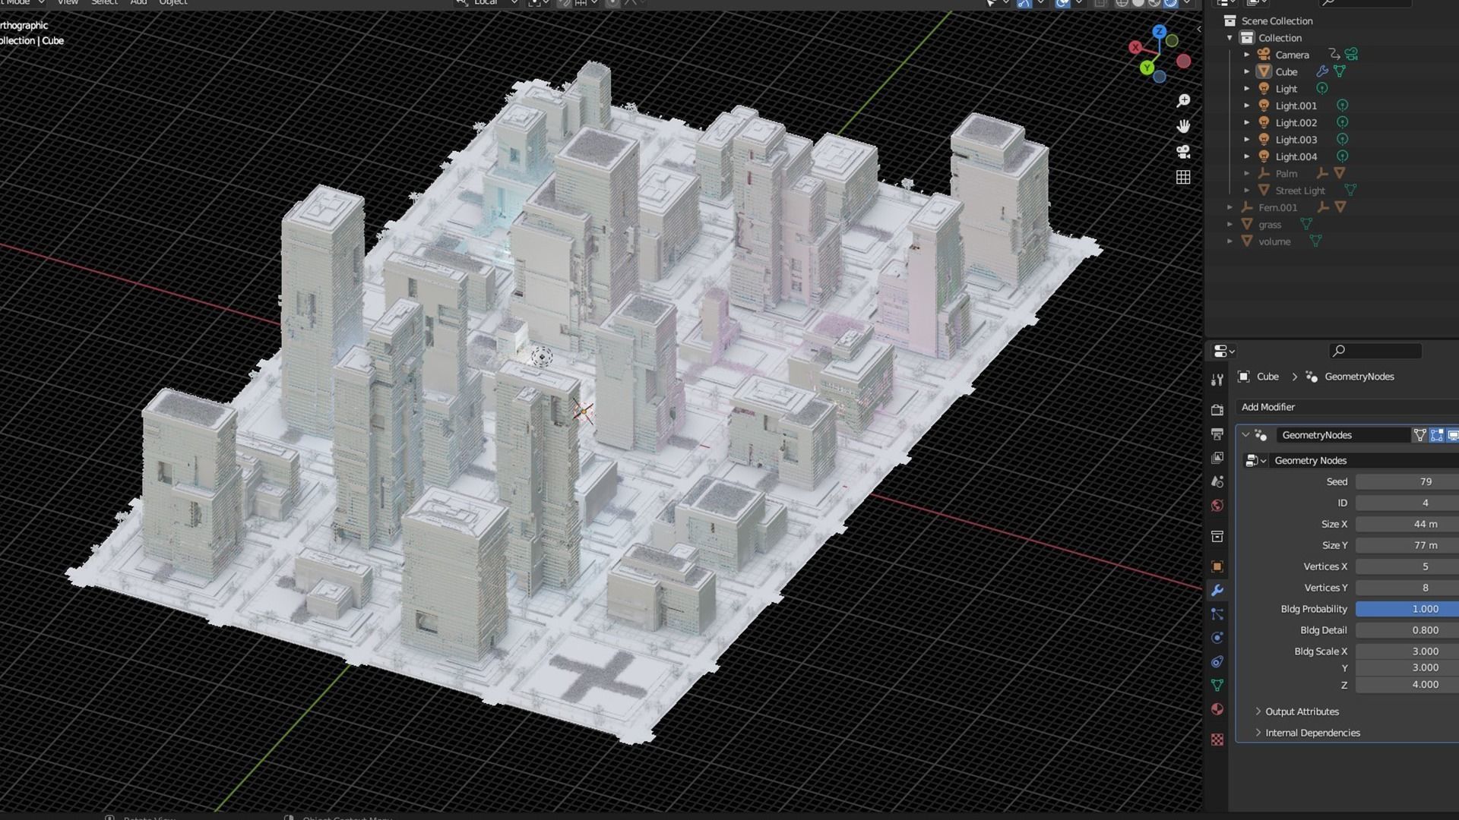Click Camera's animation data icon
Screen dimensions: 1459x820
1334,55
